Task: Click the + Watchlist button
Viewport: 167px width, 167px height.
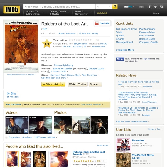Action: pos(51,84)
